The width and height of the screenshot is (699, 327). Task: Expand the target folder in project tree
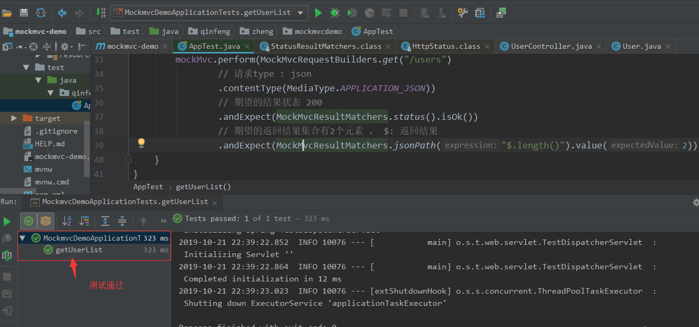(14, 118)
